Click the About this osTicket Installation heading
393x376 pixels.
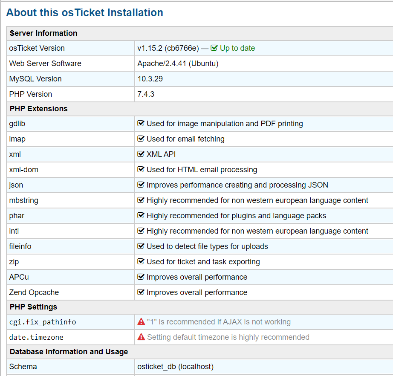[85, 12]
